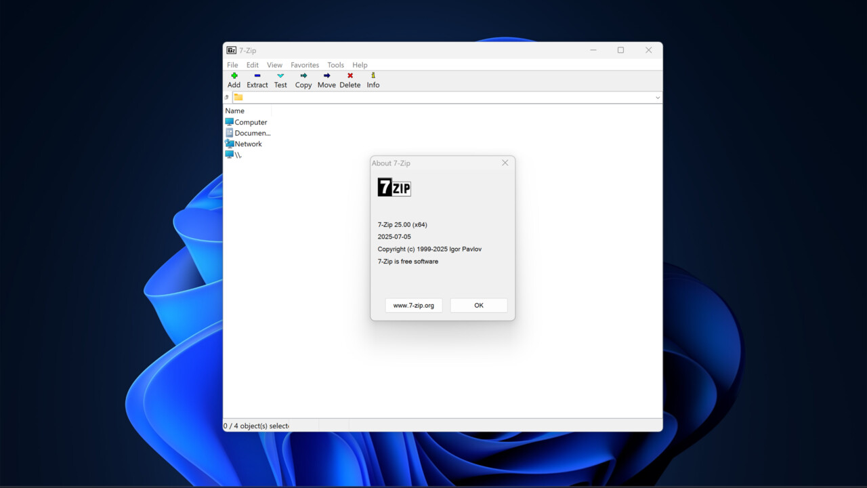Click the red Delete toolbar icon

[350, 76]
